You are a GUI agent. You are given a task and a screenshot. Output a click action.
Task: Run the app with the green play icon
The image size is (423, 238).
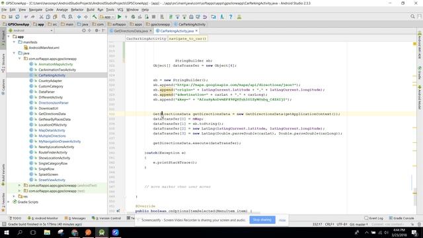[x=119, y=17]
